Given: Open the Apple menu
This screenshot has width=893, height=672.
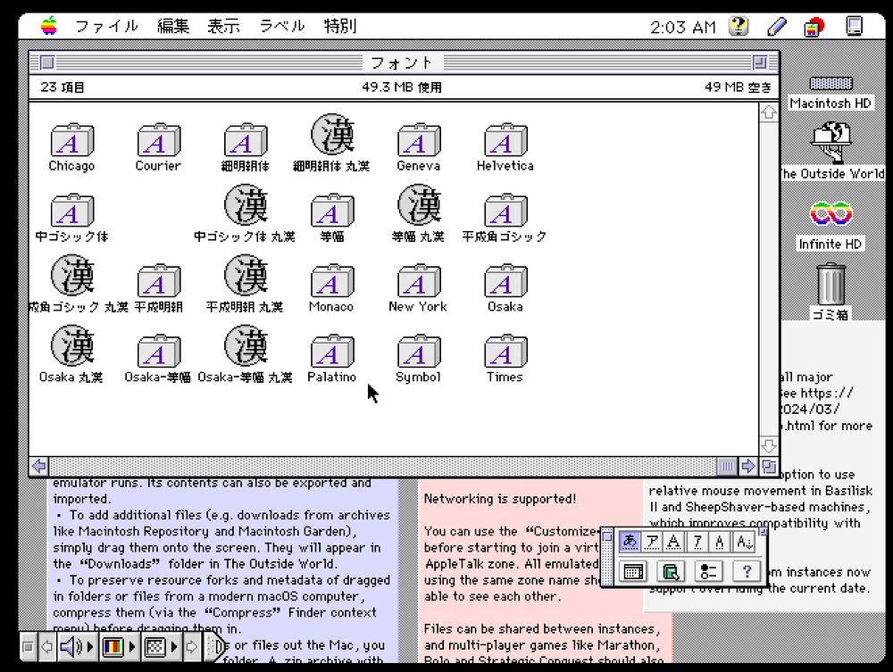Looking at the screenshot, I should point(49,26).
